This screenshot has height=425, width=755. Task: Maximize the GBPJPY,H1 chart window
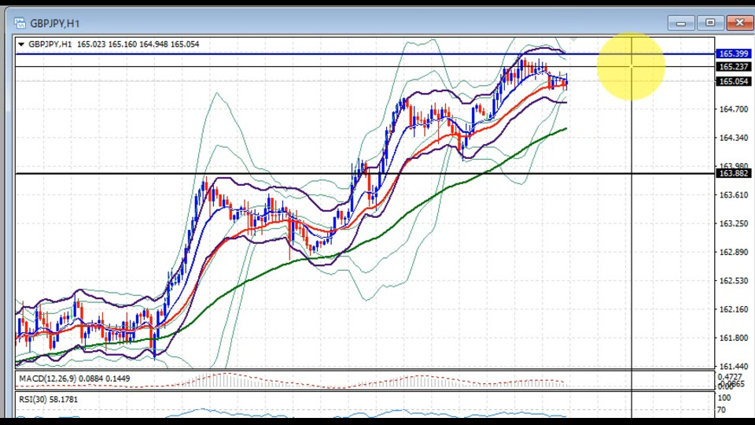(x=710, y=23)
